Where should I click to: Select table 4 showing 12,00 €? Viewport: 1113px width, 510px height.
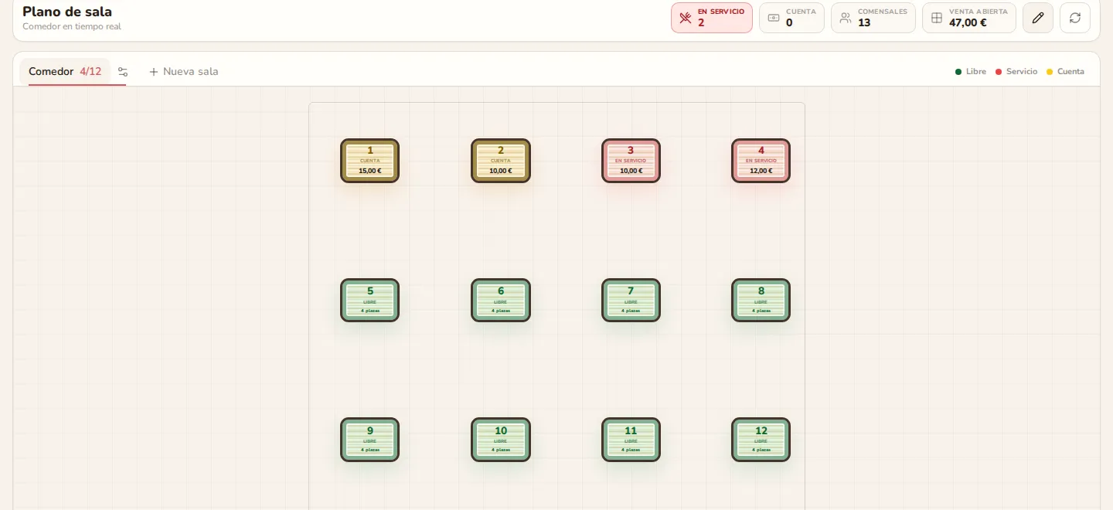pyautogui.click(x=761, y=161)
